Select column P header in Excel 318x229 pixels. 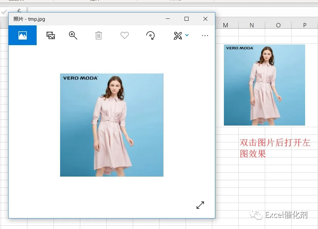tap(304, 25)
